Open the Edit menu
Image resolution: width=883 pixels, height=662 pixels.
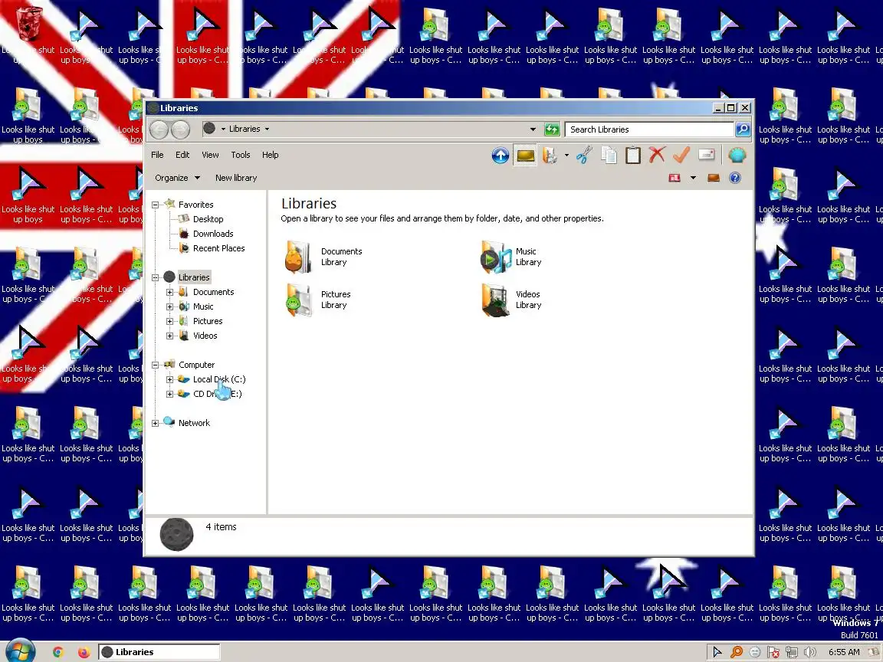pyautogui.click(x=182, y=155)
